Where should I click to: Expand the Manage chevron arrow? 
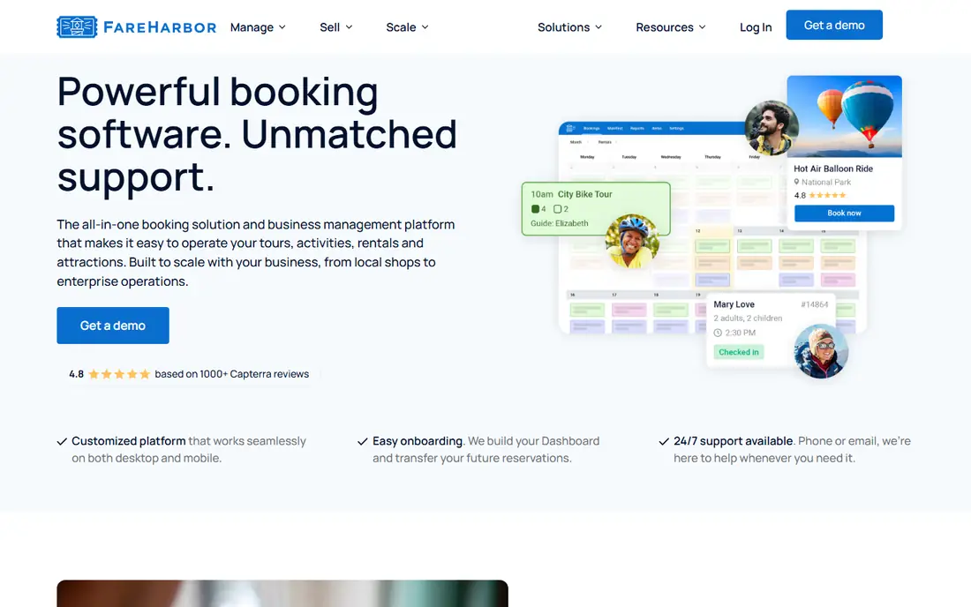[282, 27]
